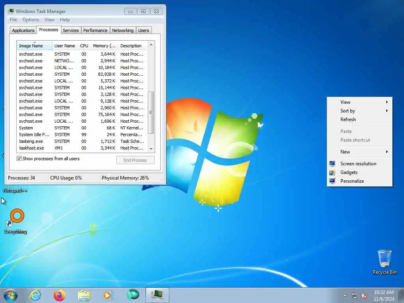Image resolution: width=404 pixels, height=303 pixels.
Task: Select the taskhost.exe process row
Action: tap(82, 148)
